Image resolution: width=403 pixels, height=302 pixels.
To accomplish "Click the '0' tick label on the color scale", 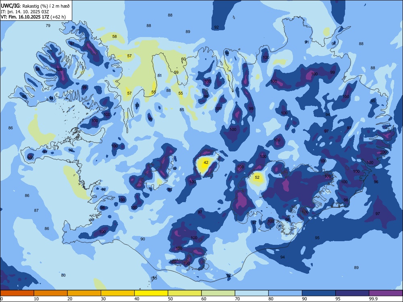I will [x=2, y=299].
